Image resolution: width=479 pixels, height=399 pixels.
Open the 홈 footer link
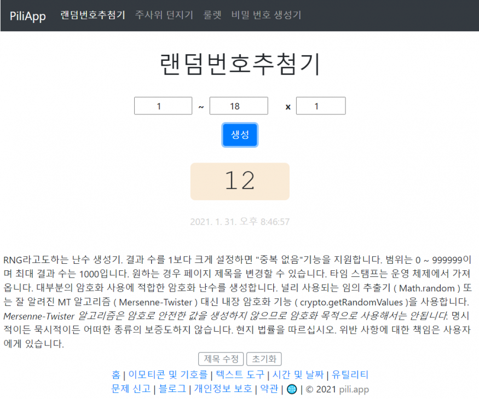[x=116, y=375]
